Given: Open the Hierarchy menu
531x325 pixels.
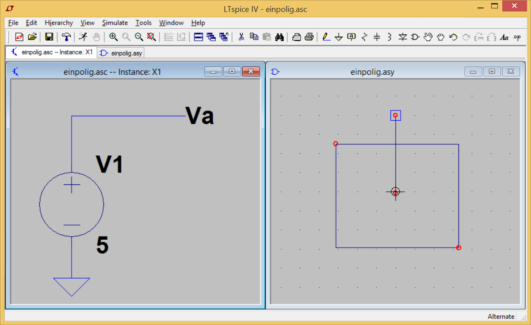Looking at the screenshot, I should coord(59,23).
